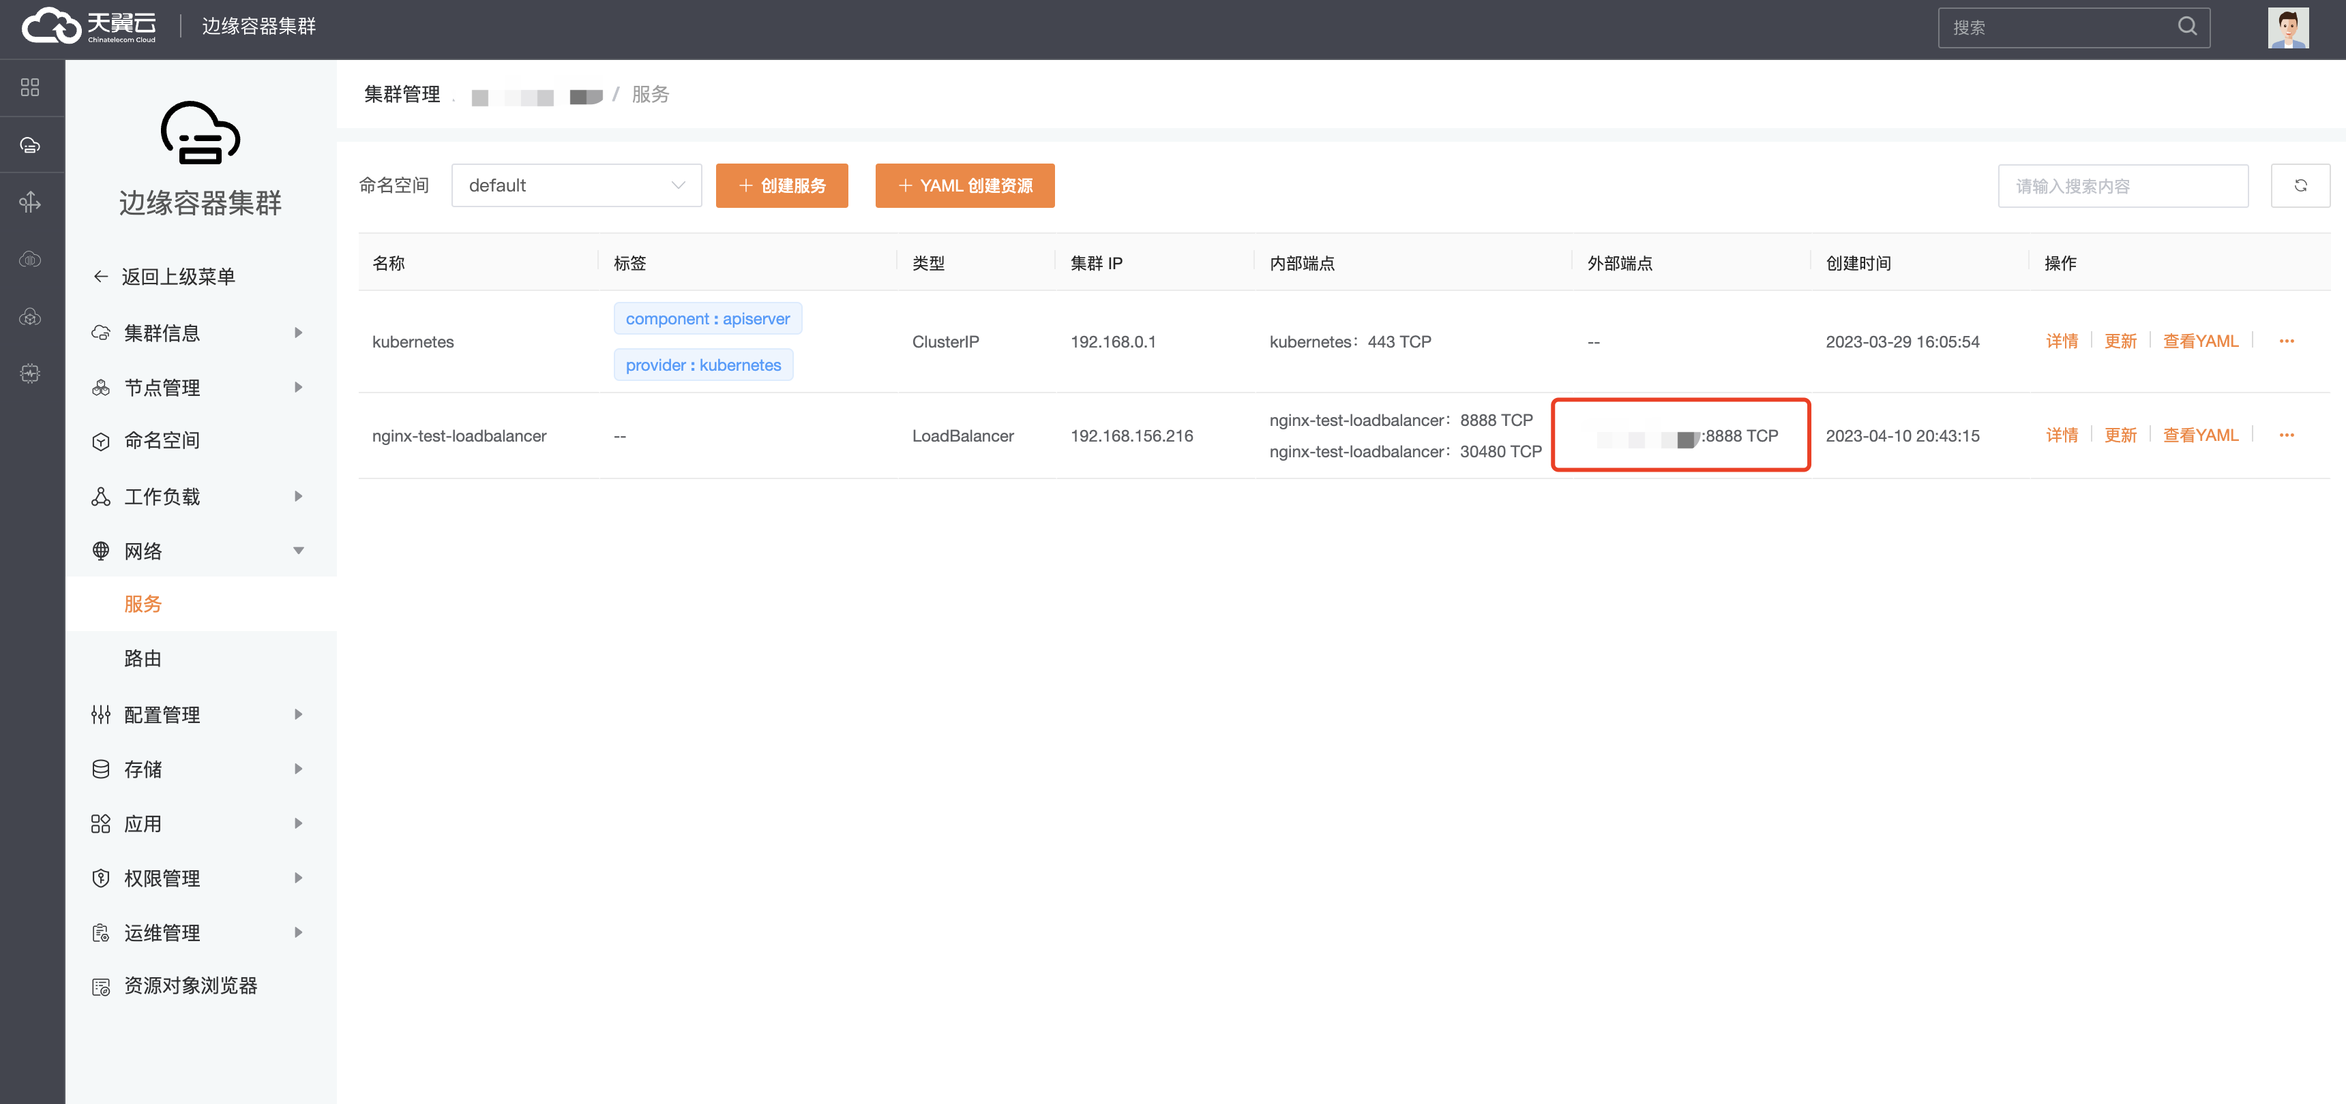Expand 集群信息 submenu arrow
The image size is (2346, 1104).
(298, 333)
